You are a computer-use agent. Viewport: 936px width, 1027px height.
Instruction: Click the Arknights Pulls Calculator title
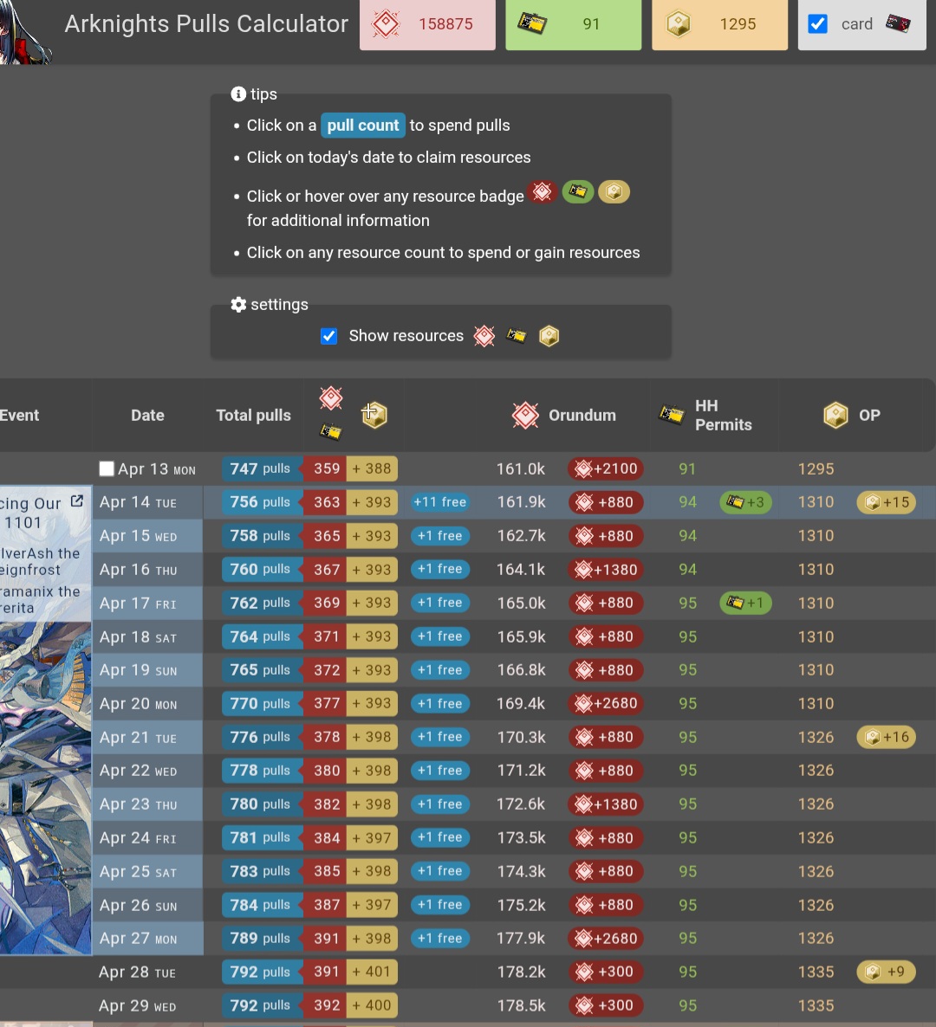(x=206, y=24)
